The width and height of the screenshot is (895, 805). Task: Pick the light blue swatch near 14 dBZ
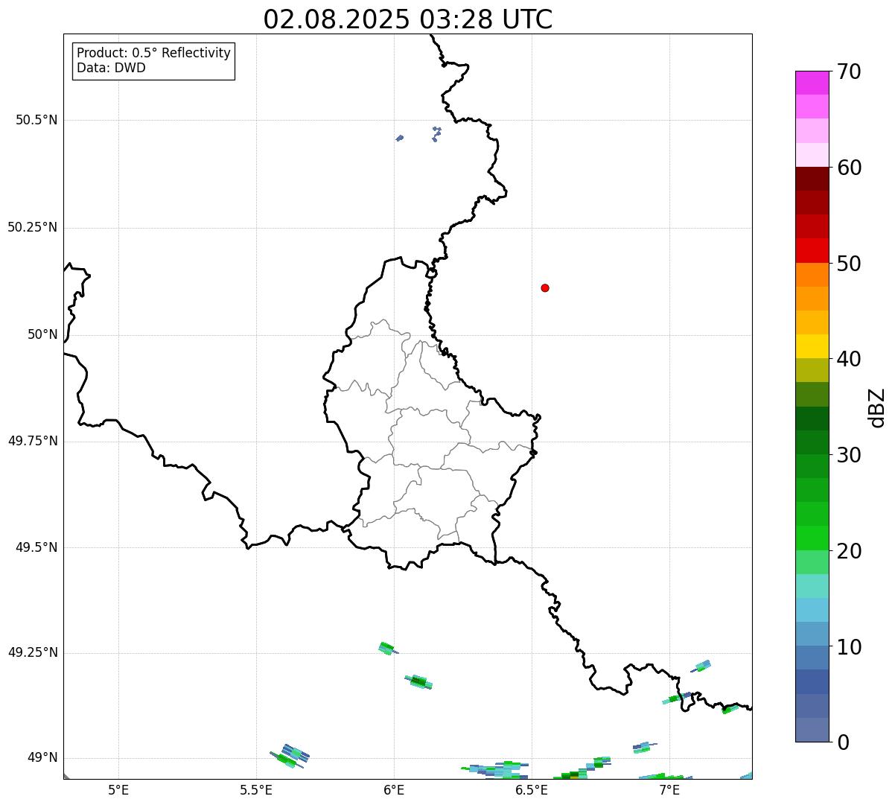click(x=812, y=610)
